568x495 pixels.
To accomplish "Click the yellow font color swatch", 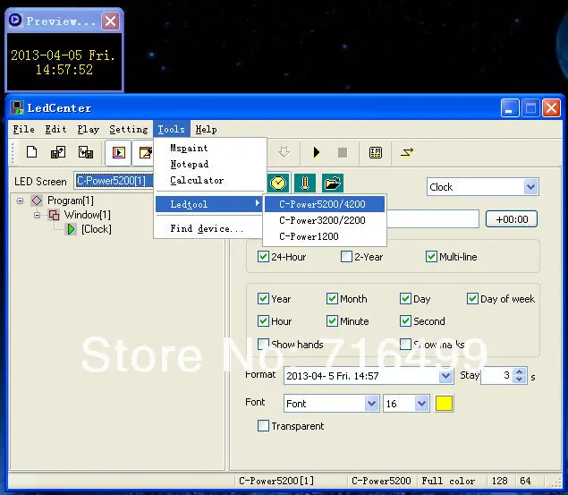I will pos(444,404).
